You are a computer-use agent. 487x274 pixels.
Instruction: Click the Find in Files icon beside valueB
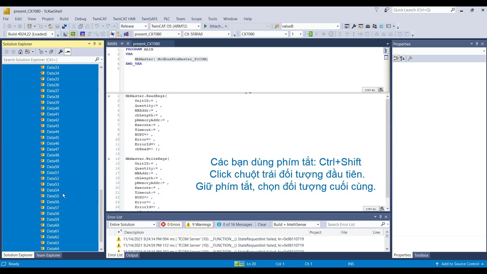pos(277,26)
